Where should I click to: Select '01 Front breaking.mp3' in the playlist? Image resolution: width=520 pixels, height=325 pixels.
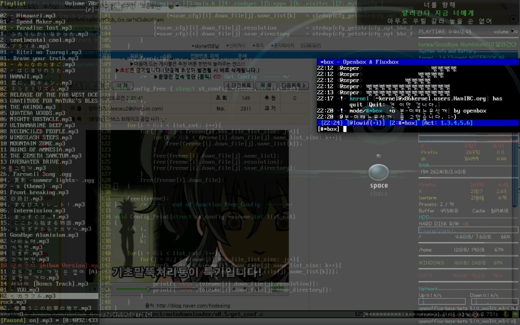[x=34, y=192]
